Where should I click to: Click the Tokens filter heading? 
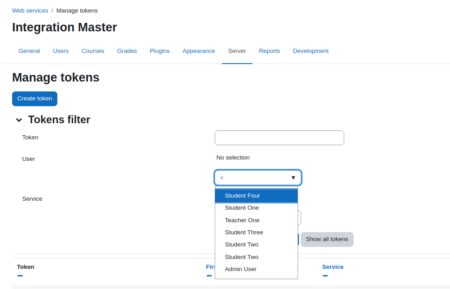(59, 120)
